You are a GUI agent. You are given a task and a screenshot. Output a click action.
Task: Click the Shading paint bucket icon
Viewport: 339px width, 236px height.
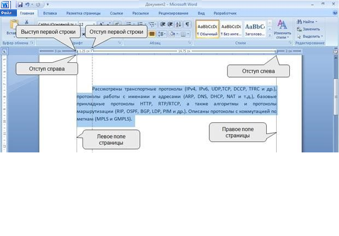[172, 34]
